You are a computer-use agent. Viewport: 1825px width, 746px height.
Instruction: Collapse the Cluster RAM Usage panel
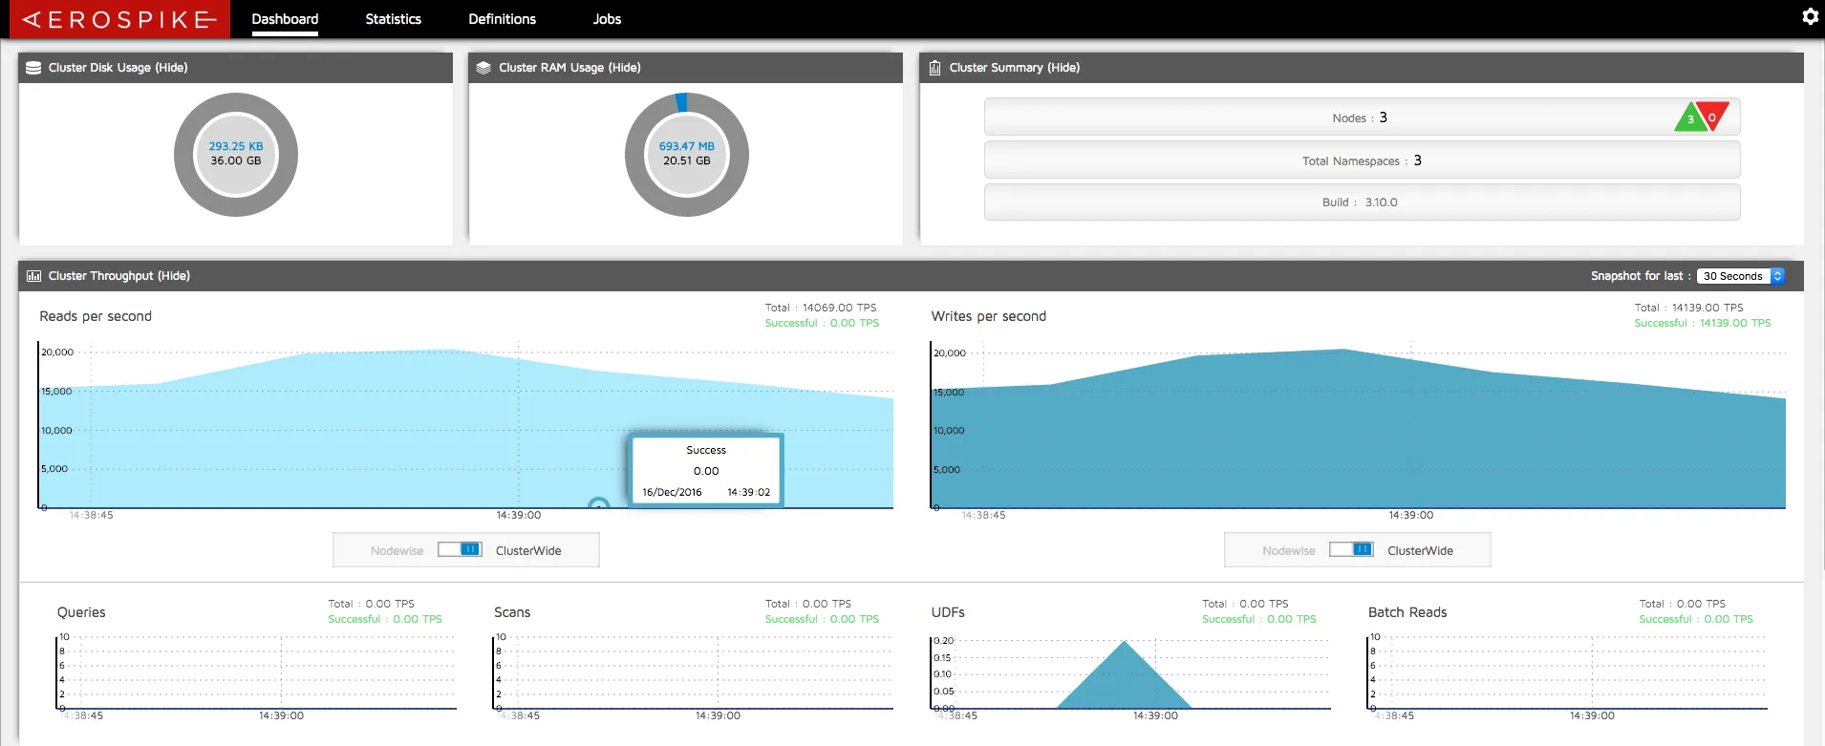coord(624,68)
